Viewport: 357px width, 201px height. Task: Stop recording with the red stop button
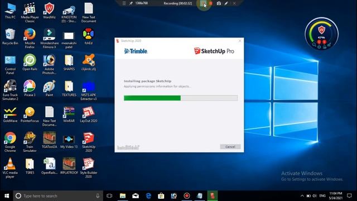pos(211,3)
